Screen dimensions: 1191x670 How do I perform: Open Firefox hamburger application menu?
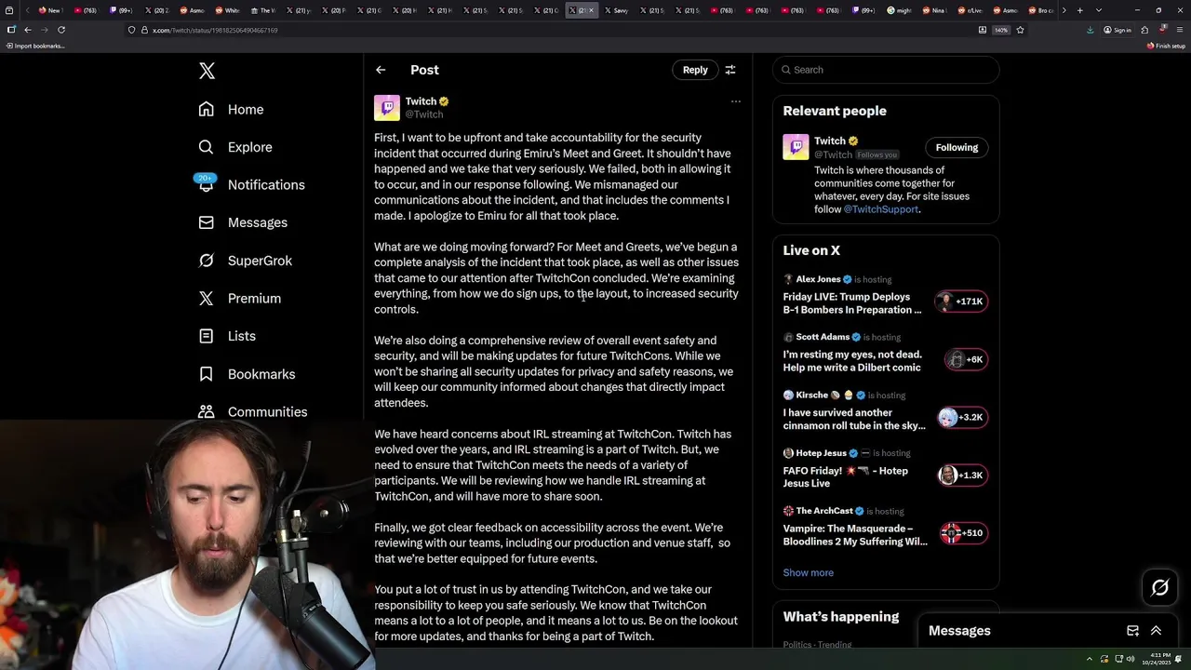tap(1179, 30)
